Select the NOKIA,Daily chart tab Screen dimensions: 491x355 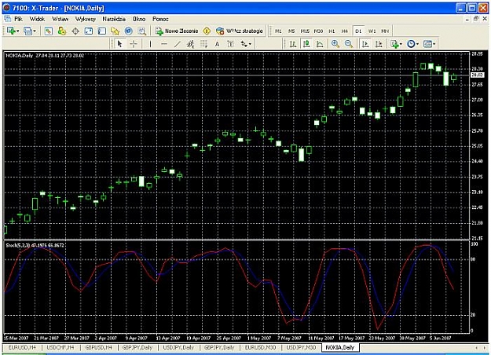tap(339, 347)
